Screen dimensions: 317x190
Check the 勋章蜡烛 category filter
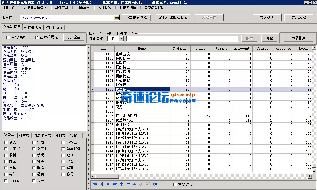point(63,149)
